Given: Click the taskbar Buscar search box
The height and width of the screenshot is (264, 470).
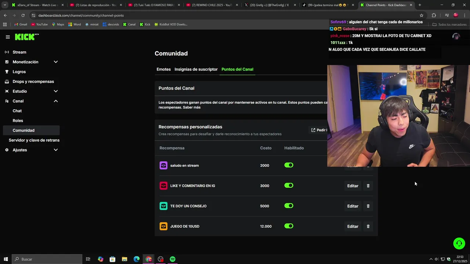Looking at the screenshot, I should coord(47,259).
